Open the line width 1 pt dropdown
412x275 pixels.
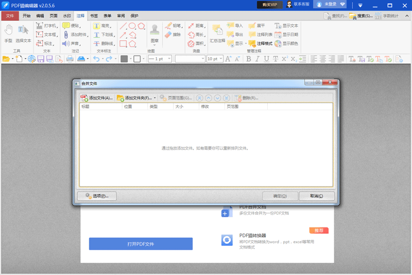point(169,59)
